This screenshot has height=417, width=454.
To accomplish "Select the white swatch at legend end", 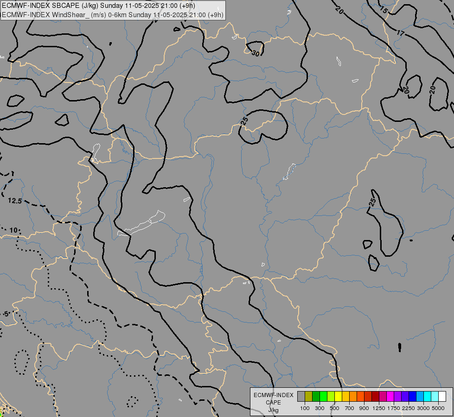I will pos(442,396).
